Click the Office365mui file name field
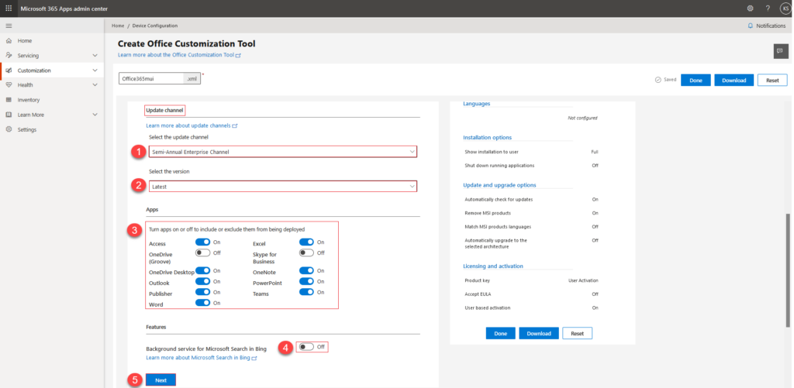The image size is (794, 388). tap(151, 79)
